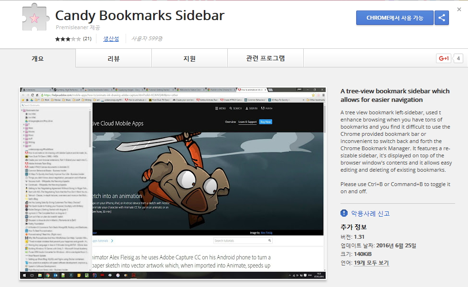Select the 지원 tab
Screen dimensions: 468x287
[190, 58]
